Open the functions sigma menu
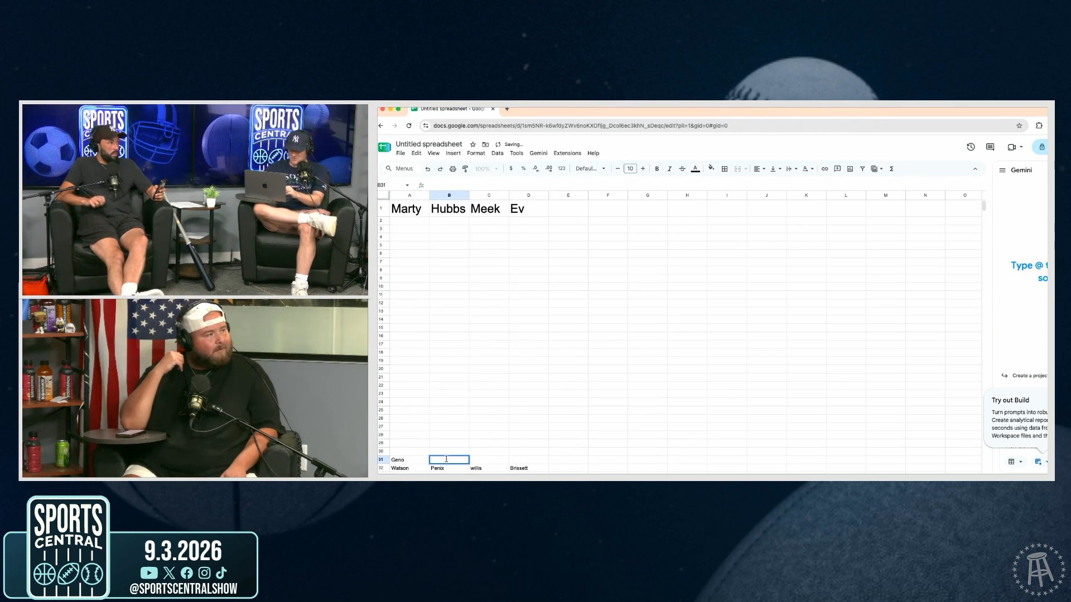Viewport: 1071px width, 602px height. tap(891, 169)
